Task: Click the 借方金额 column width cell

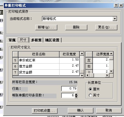Action: (69, 66)
